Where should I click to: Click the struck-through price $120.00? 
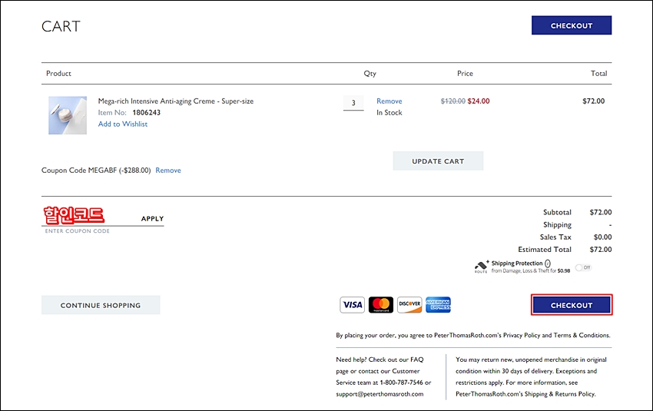click(x=453, y=101)
